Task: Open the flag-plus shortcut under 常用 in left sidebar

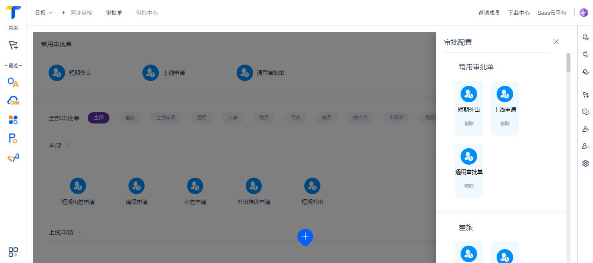Action: click(13, 45)
